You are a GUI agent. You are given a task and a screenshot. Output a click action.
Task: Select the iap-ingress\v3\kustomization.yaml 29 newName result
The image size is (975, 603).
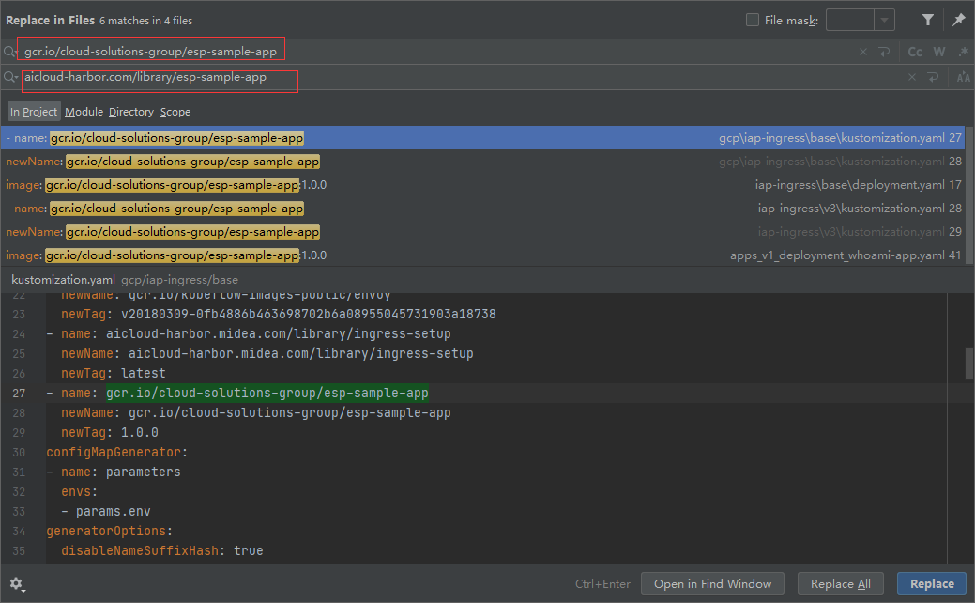point(482,231)
